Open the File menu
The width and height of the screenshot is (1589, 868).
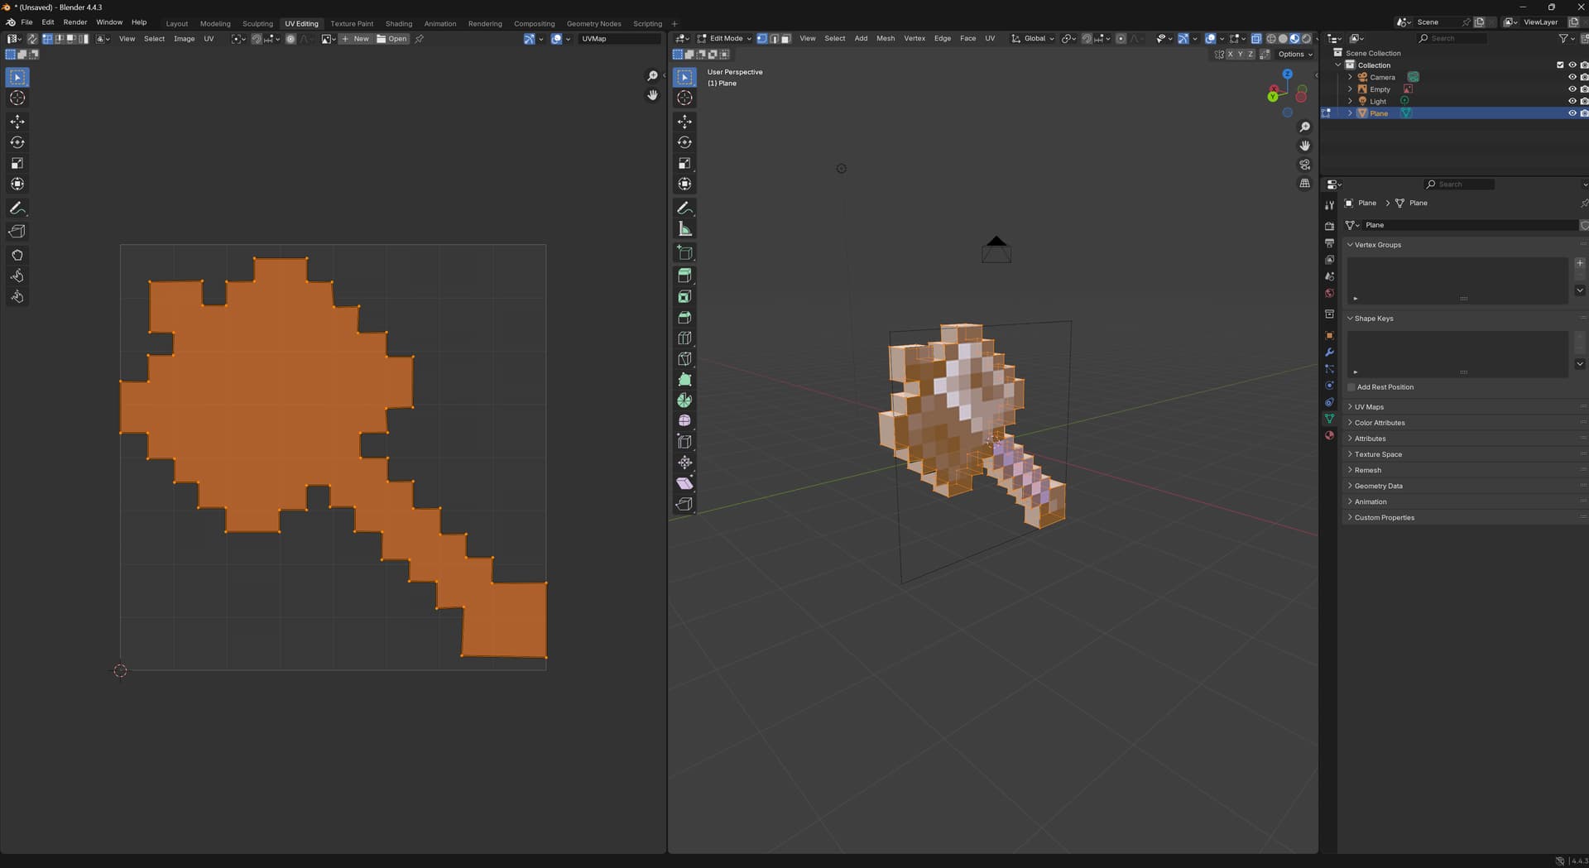(x=26, y=22)
